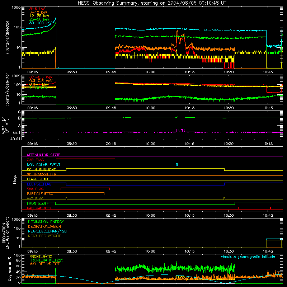
Task: Click the DECIMATION_WEIGHT legend entry
Action: click(46, 226)
